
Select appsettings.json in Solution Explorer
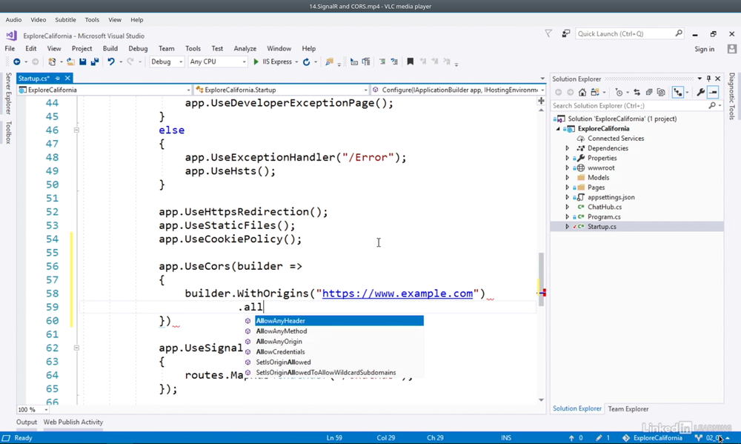[x=611, y=197]
